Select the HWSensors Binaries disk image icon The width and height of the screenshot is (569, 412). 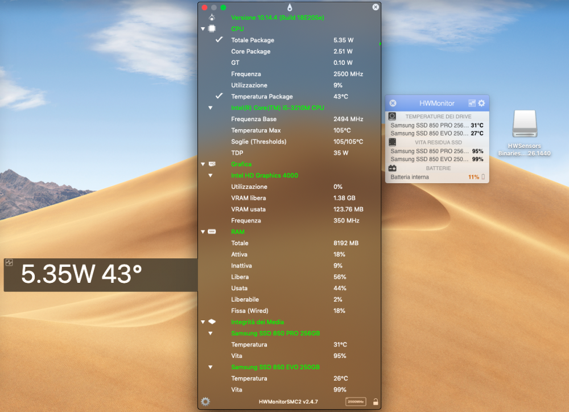525,124
